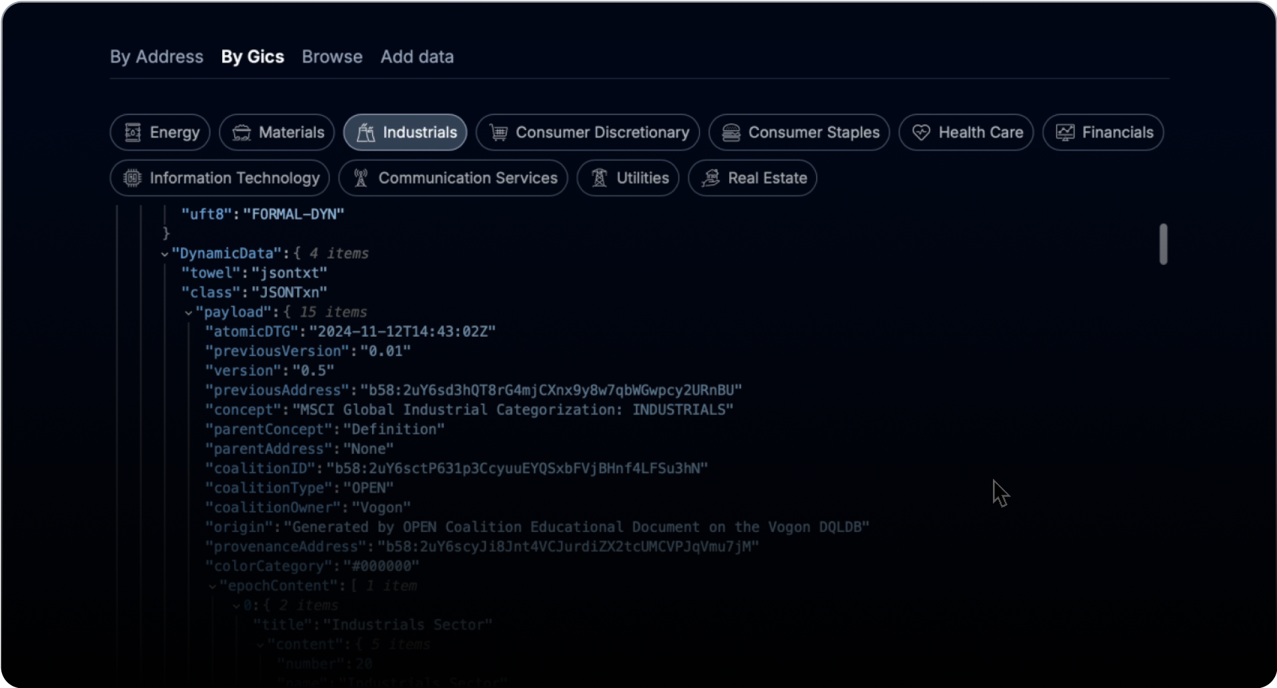Collapse the payload object
The width and height of the screenshot is (1277, 688).
pos(189,313)
